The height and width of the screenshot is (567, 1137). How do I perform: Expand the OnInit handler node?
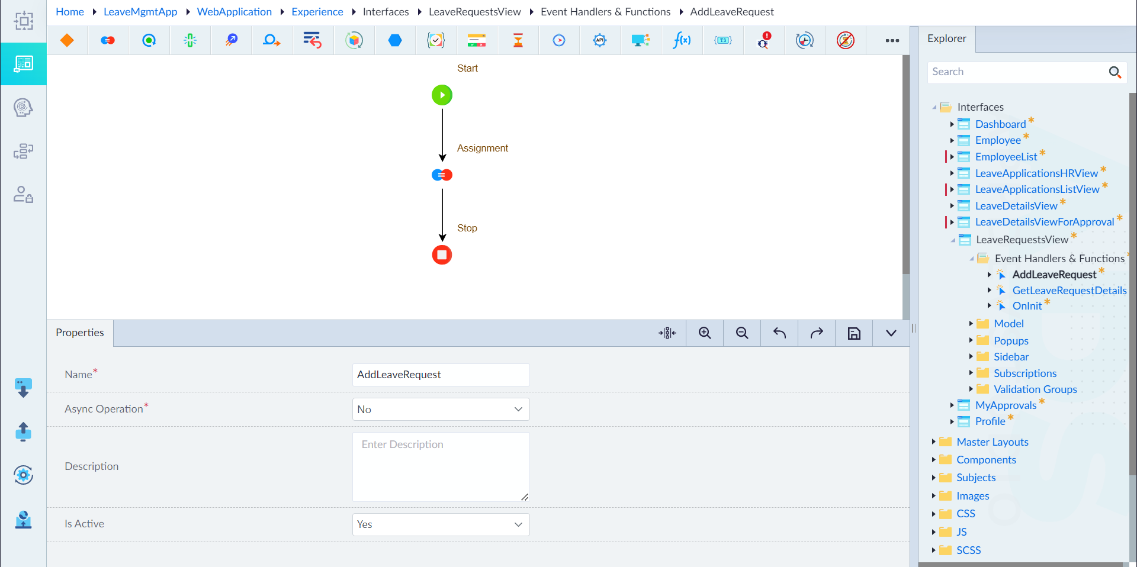(989, 306)
